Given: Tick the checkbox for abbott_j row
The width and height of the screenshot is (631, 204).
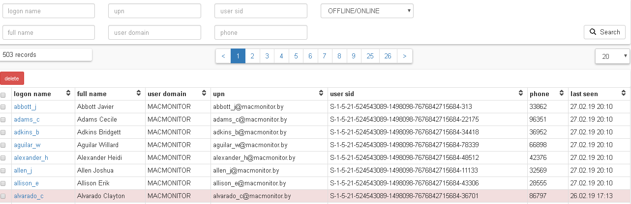Looking at the screenshot, I should tap(3, 107).
